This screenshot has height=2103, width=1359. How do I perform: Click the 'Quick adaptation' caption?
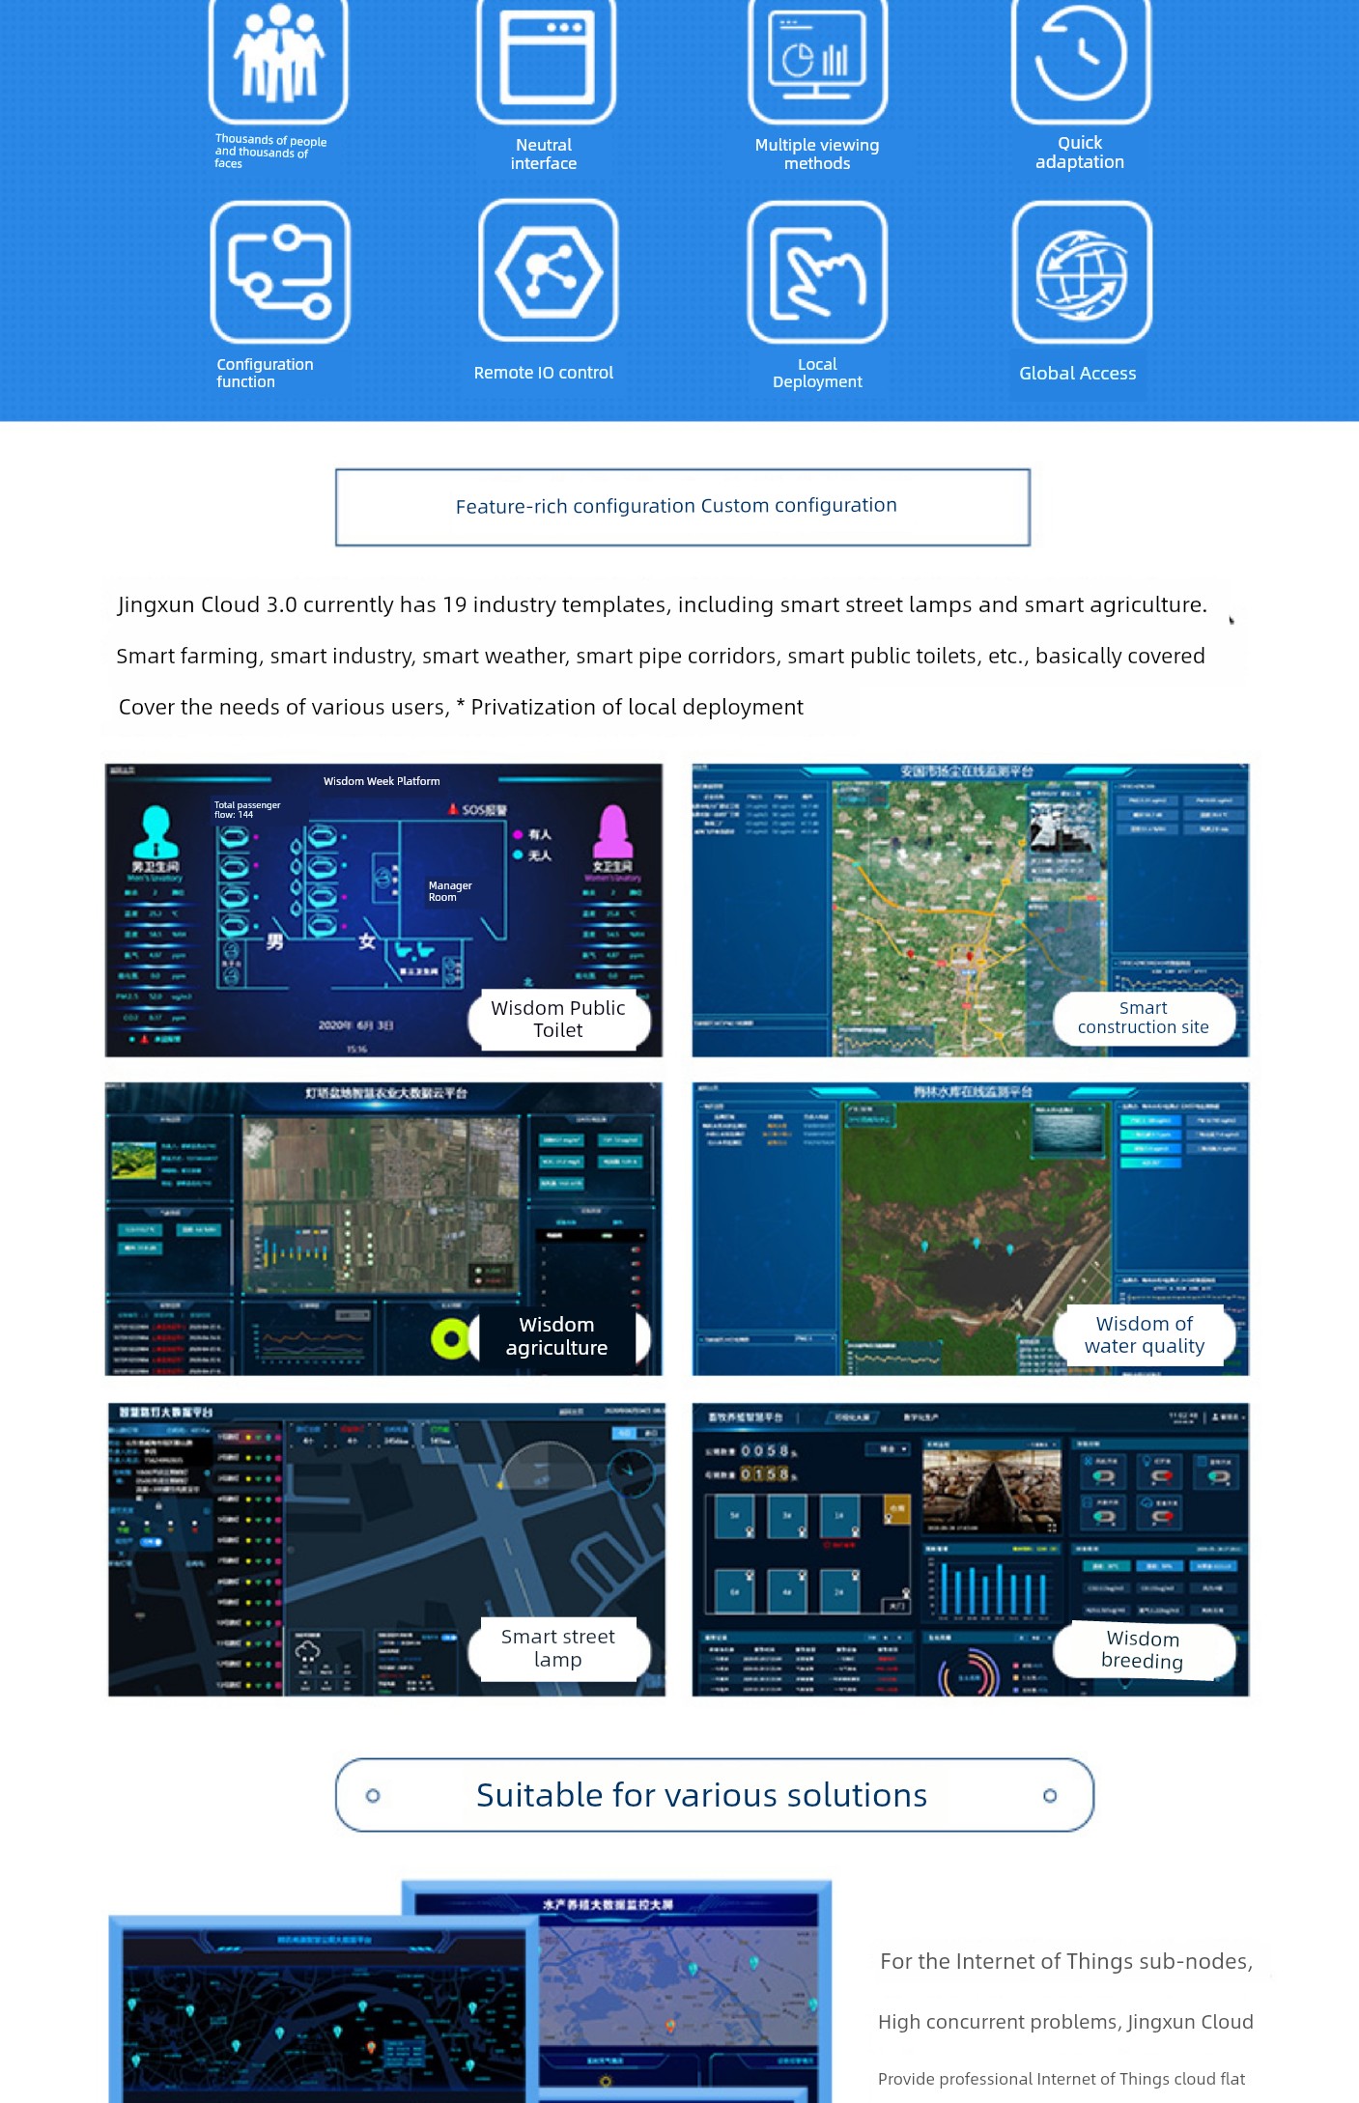pos(1080,153)
